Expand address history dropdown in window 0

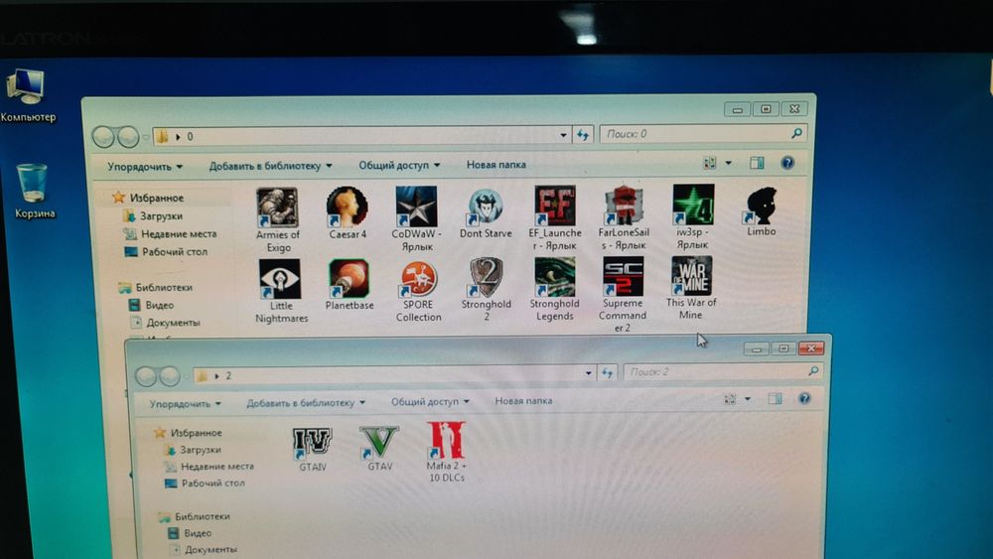click(x=563, y=135)
